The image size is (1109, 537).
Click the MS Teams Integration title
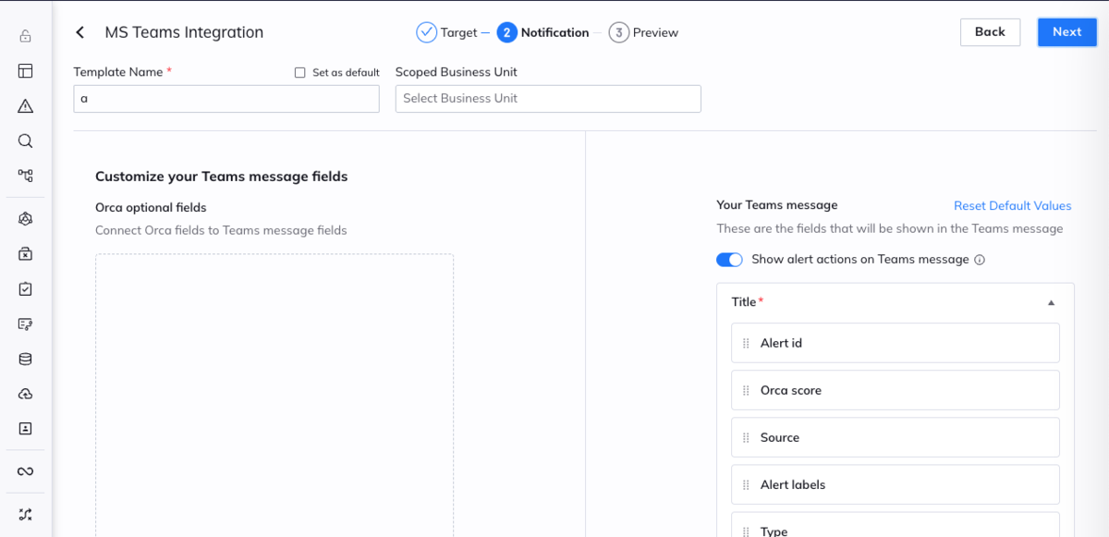pyautogui.click(x=184, y=32)
